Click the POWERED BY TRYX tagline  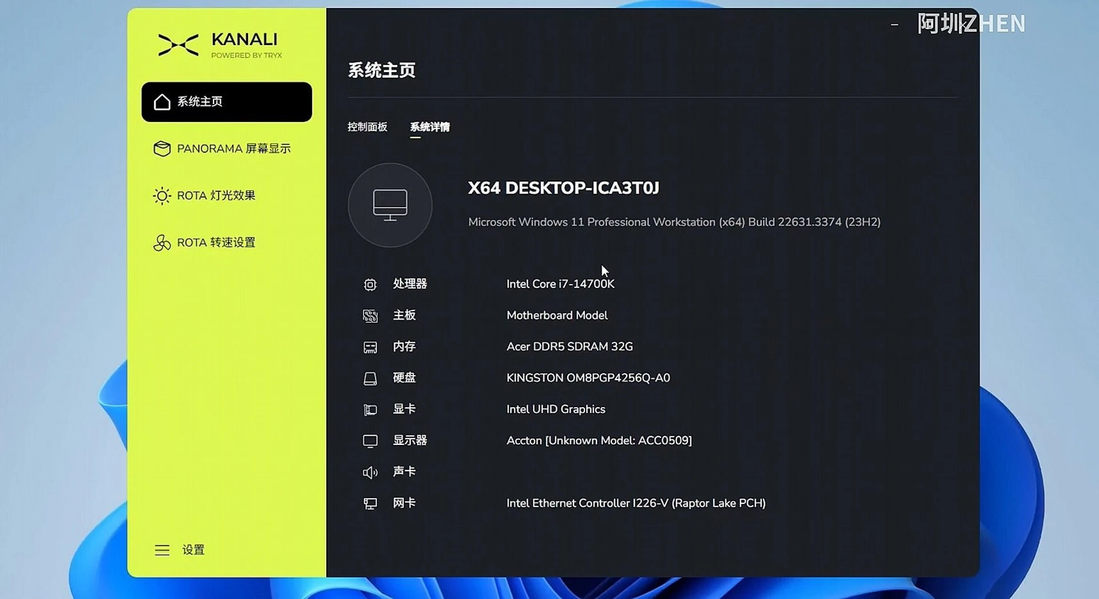[247, 56]
